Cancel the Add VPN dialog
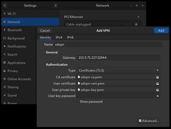 45,31
